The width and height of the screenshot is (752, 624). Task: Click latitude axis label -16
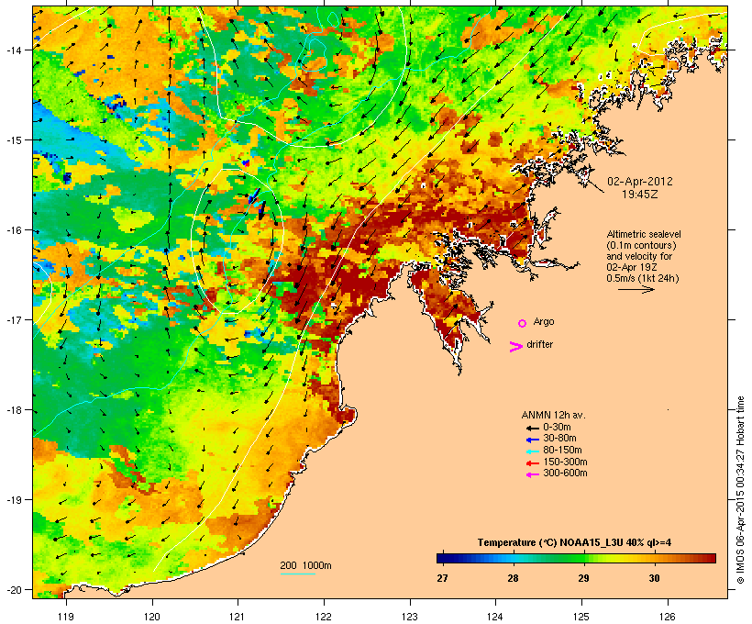tap(13, 230)
